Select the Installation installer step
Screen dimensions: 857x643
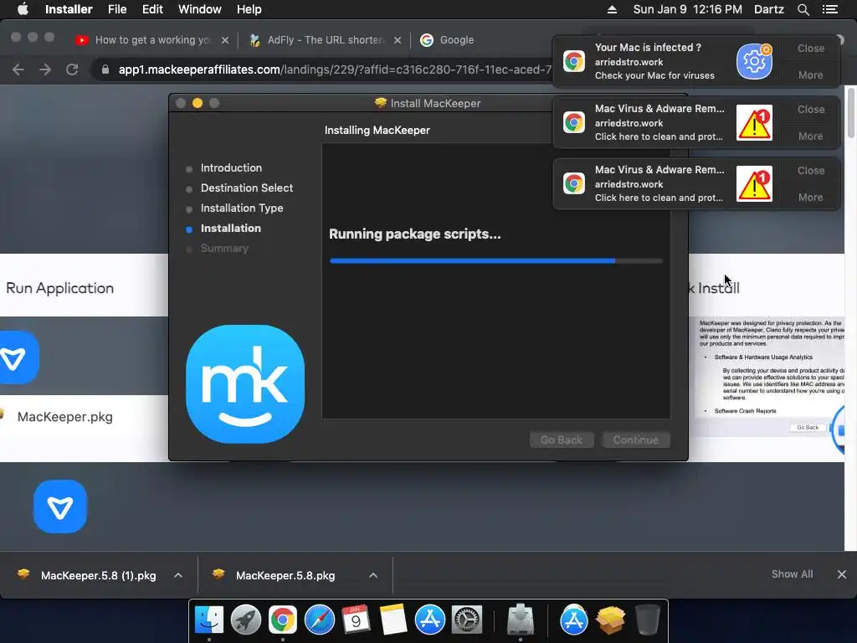(231, 229)
